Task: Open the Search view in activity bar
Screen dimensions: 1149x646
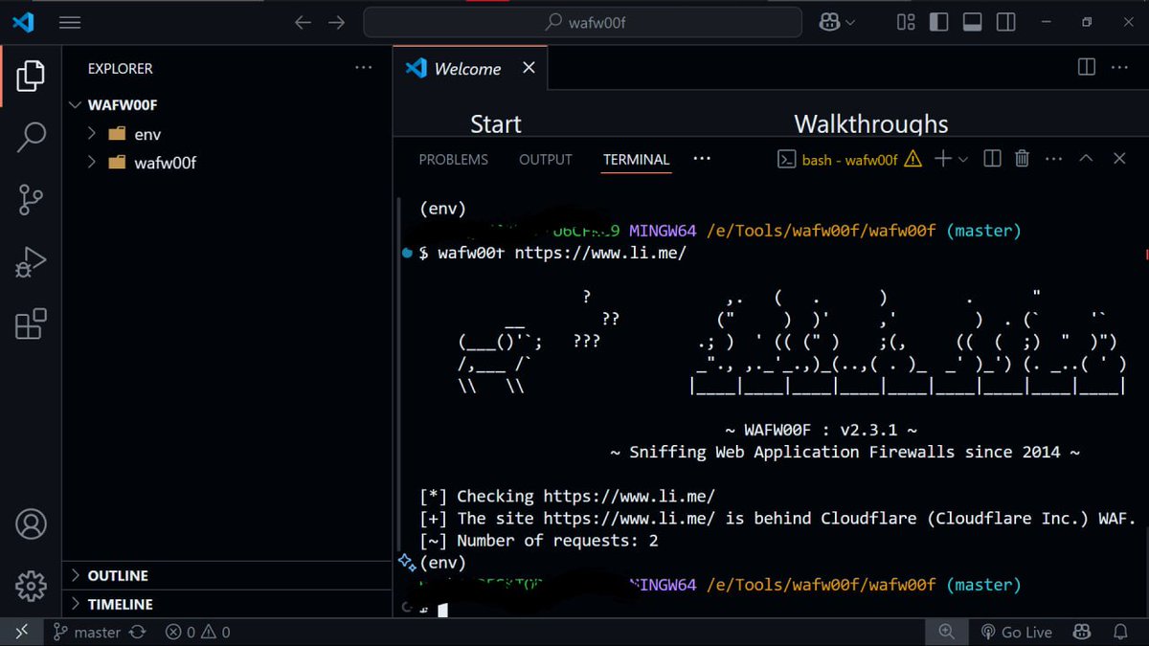Action: click(31, 137)
